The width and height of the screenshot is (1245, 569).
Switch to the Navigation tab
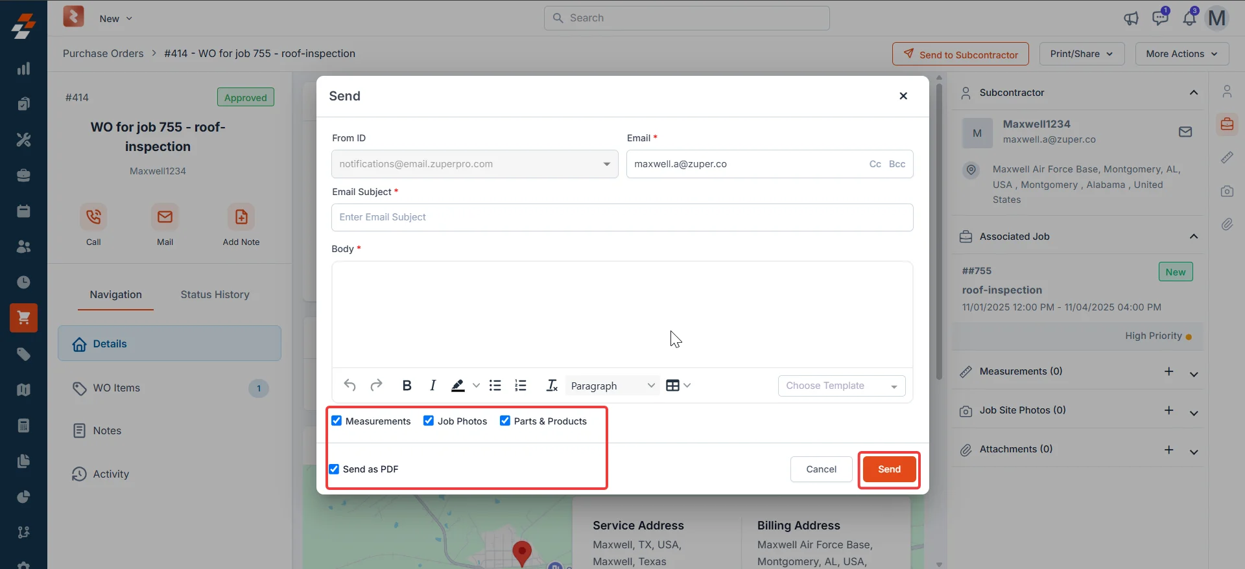(x=115, y=294)
